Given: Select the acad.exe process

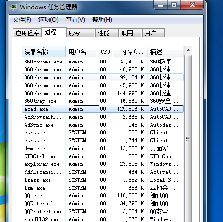Looking at the screenshot, I should pyautogui.click(x=102, y=109).
